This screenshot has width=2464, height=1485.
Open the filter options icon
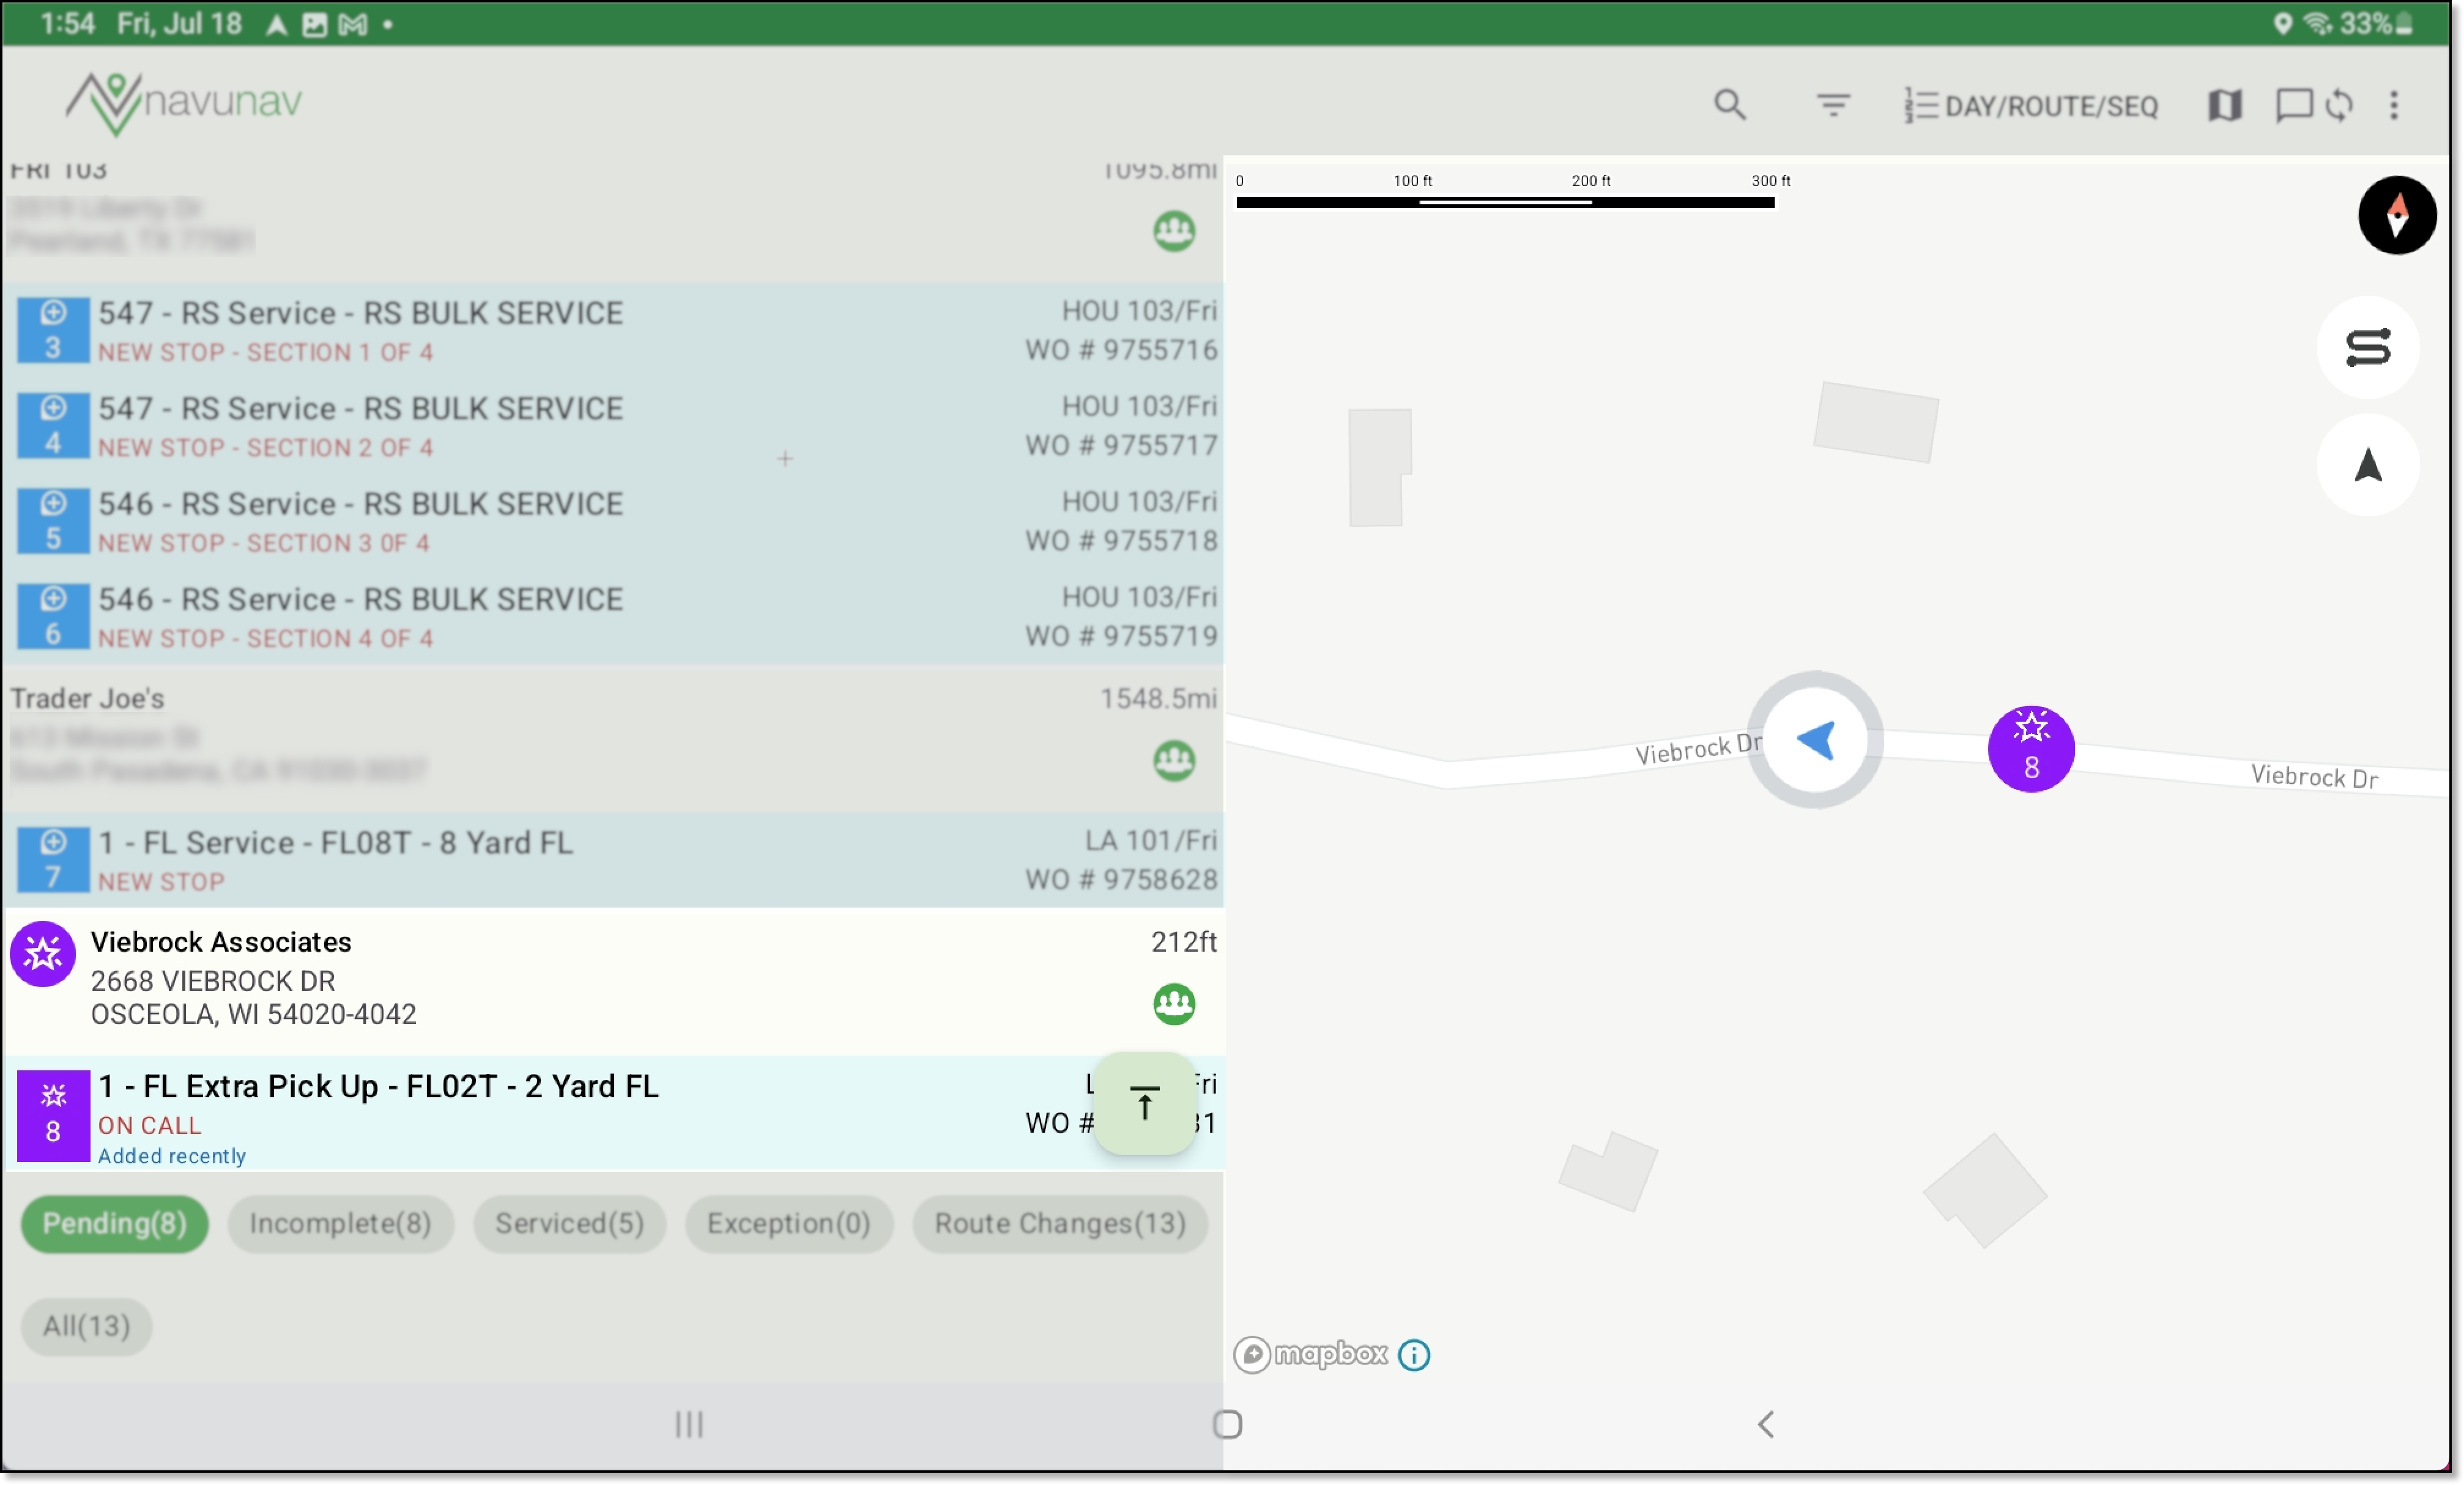point(1832,105)
